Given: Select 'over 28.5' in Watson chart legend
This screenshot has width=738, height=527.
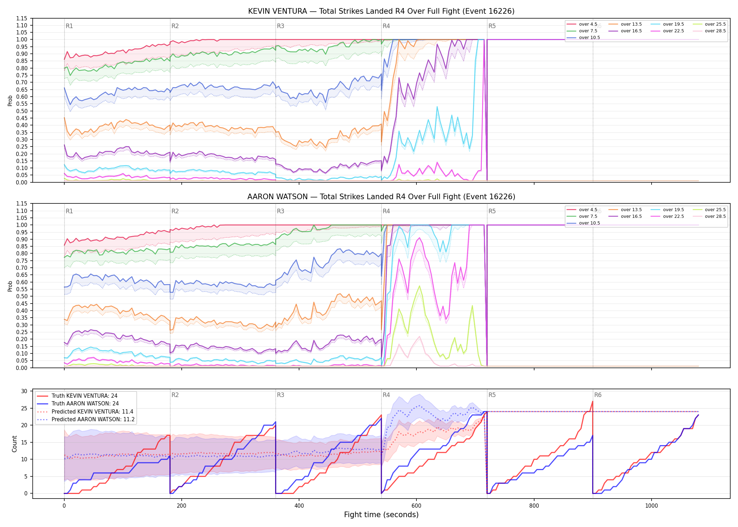Looking at the screenshot, I should point(715,216).
